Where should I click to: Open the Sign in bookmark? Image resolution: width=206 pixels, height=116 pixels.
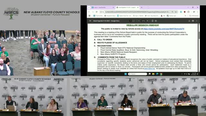click(x=138, y=16)
